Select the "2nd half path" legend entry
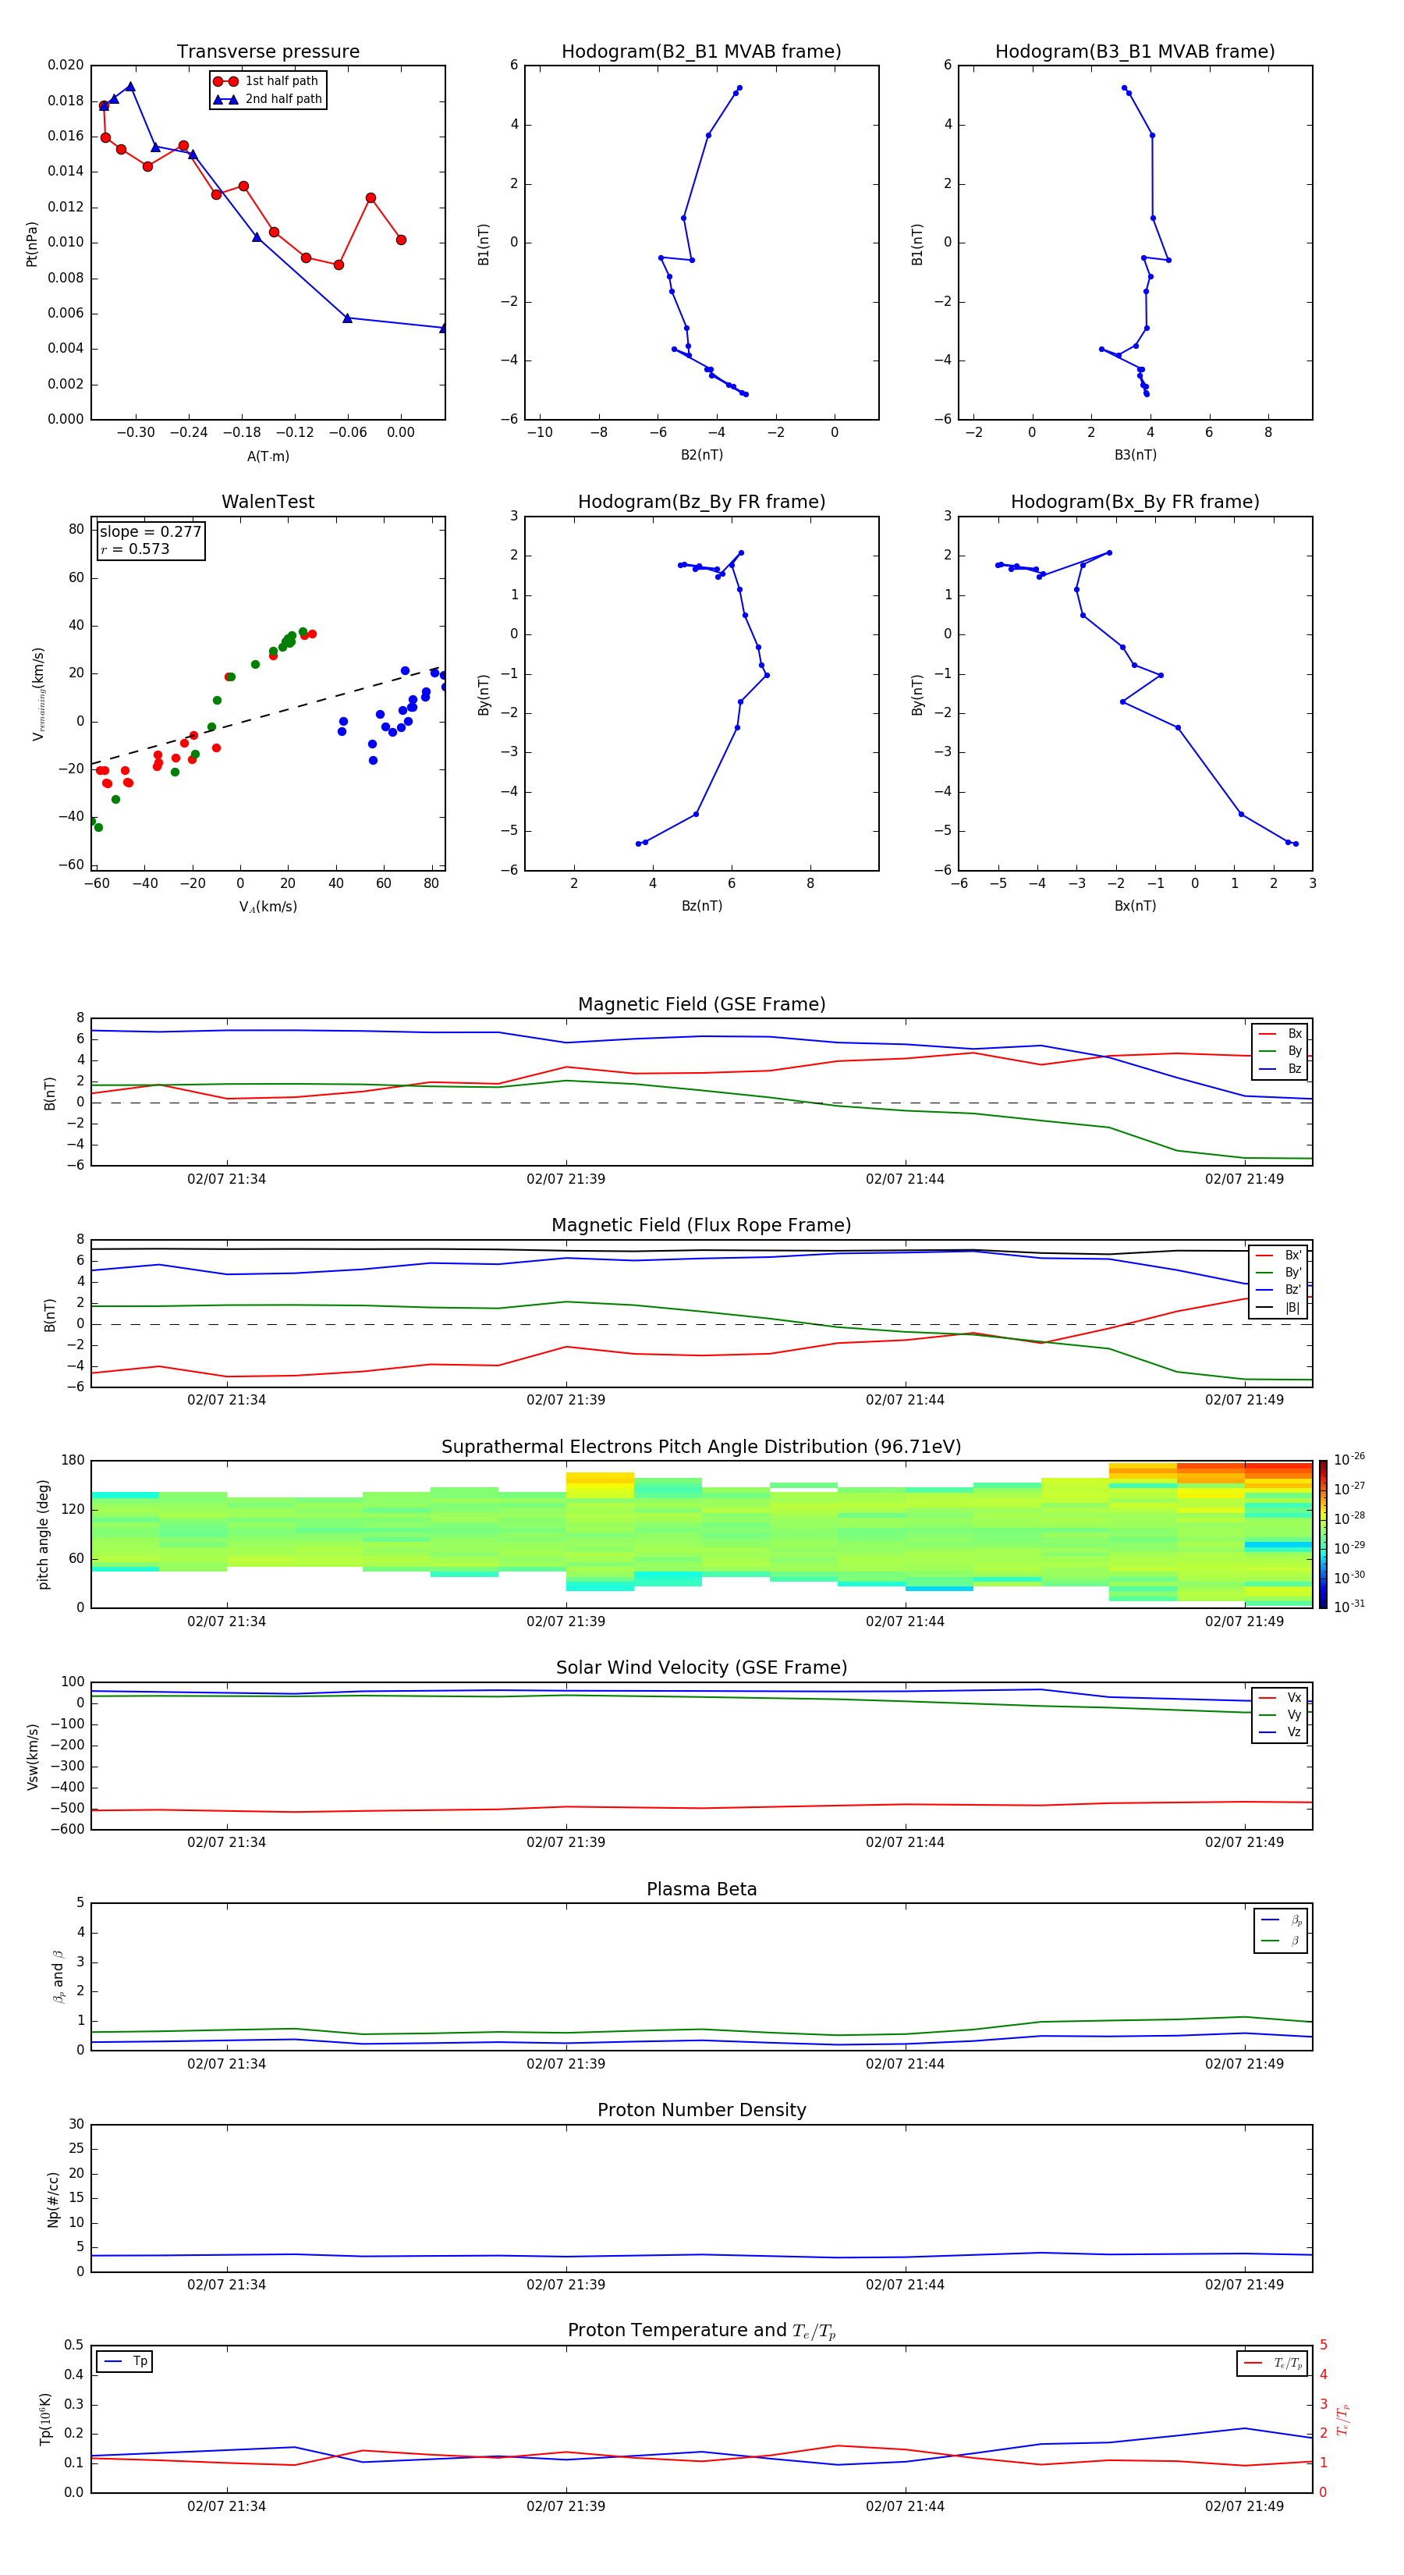The height and width of the screenshot is (2575, 1404). [x=268, y=99]
